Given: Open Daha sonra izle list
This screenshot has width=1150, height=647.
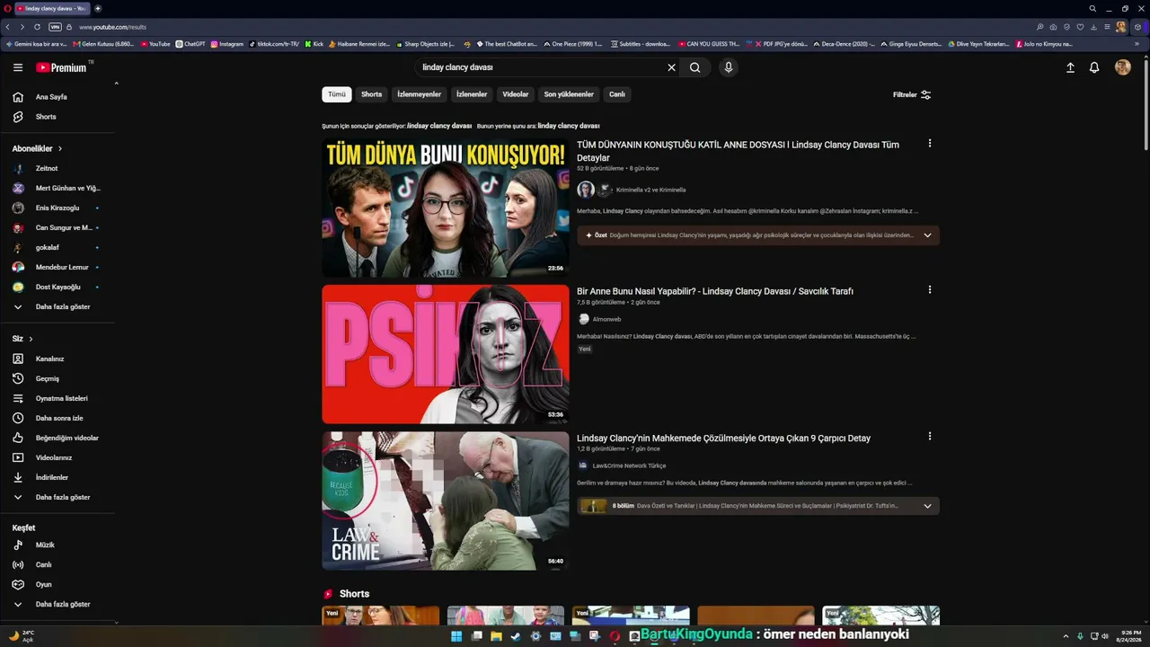Looking at the screenshot, I should pos(61,419).
